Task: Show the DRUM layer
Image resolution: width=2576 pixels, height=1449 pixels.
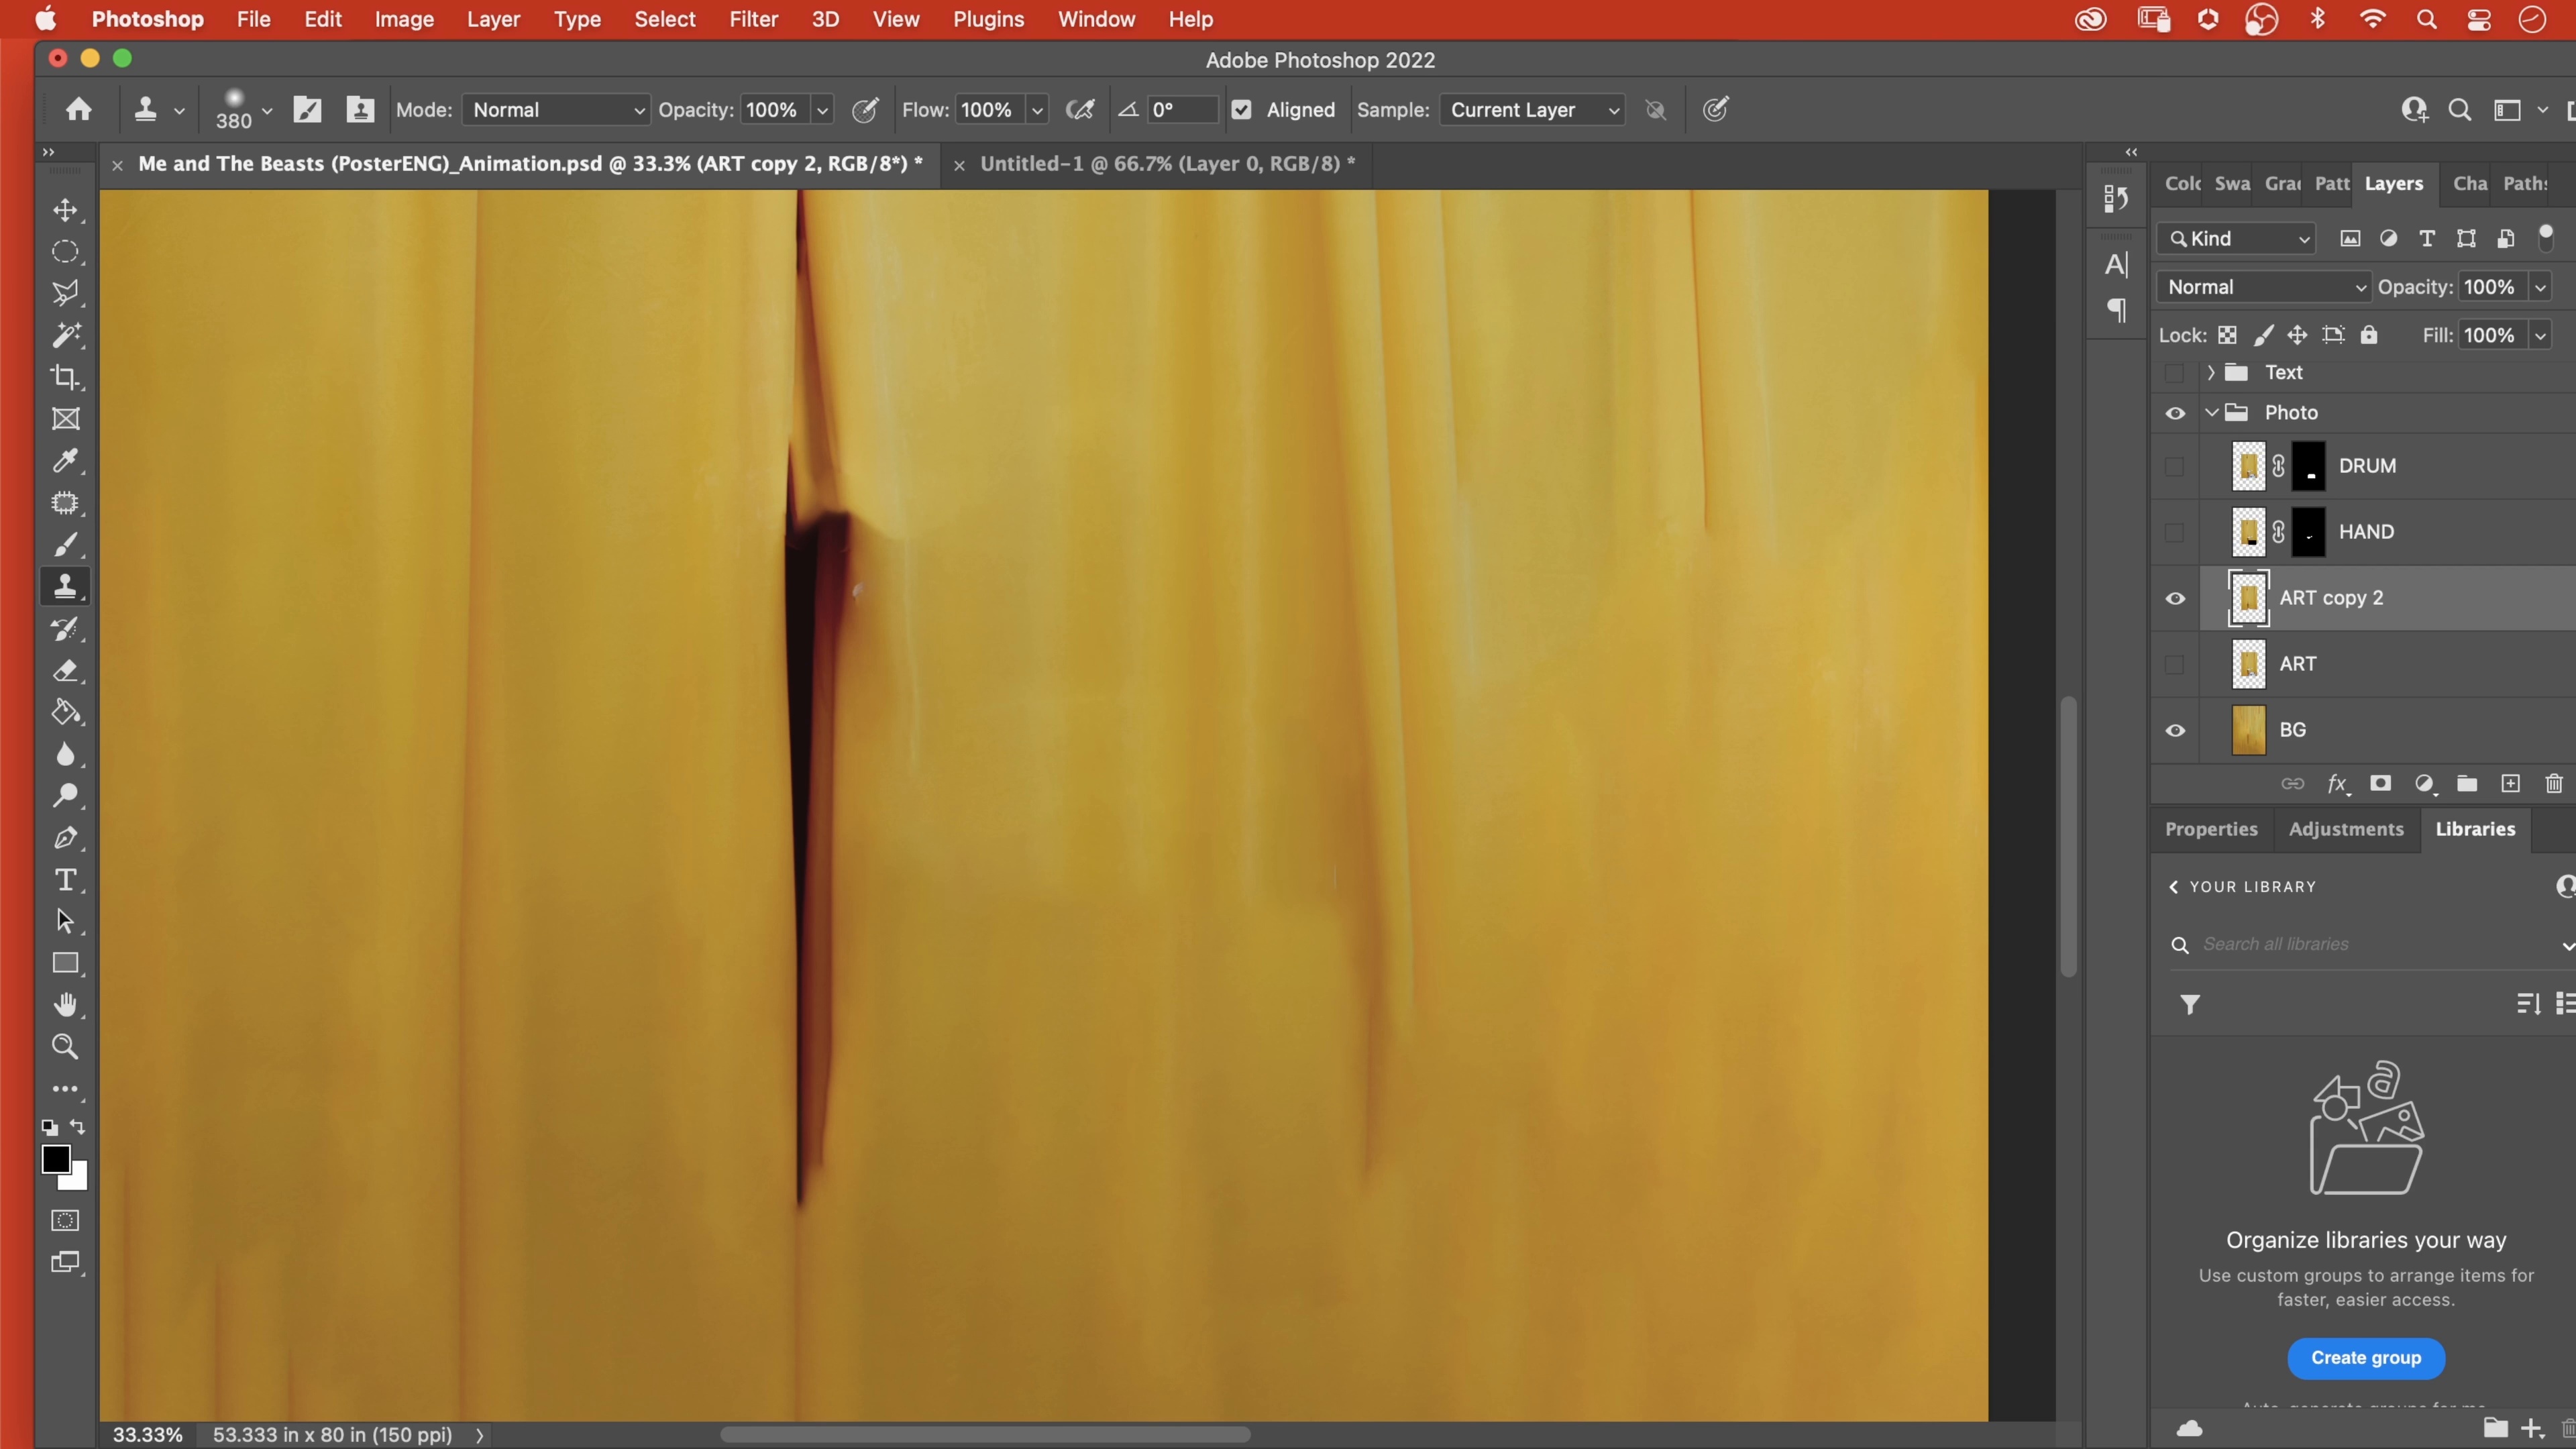Action: click(2174, 466)
